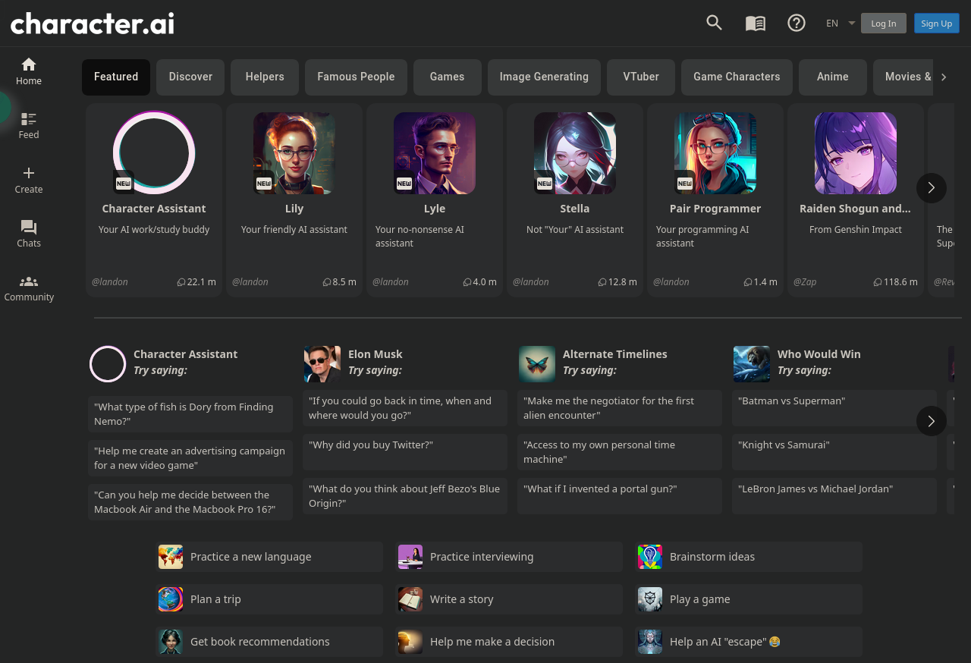Open the book guide icon

pos(756,23)
